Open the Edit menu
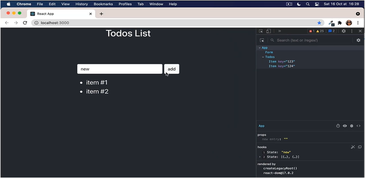365x178 pixels. tap(52, 4)
